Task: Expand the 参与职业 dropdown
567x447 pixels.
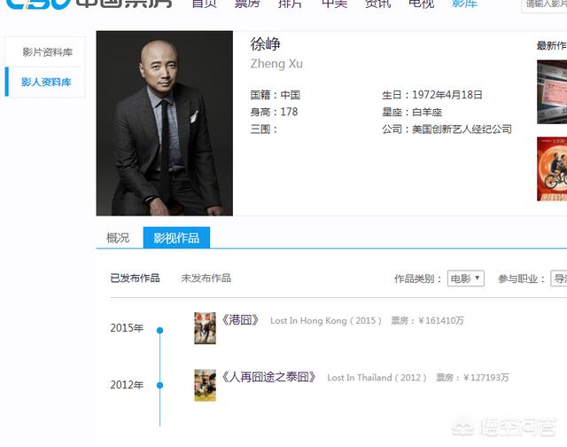Action: click(559, 278)
